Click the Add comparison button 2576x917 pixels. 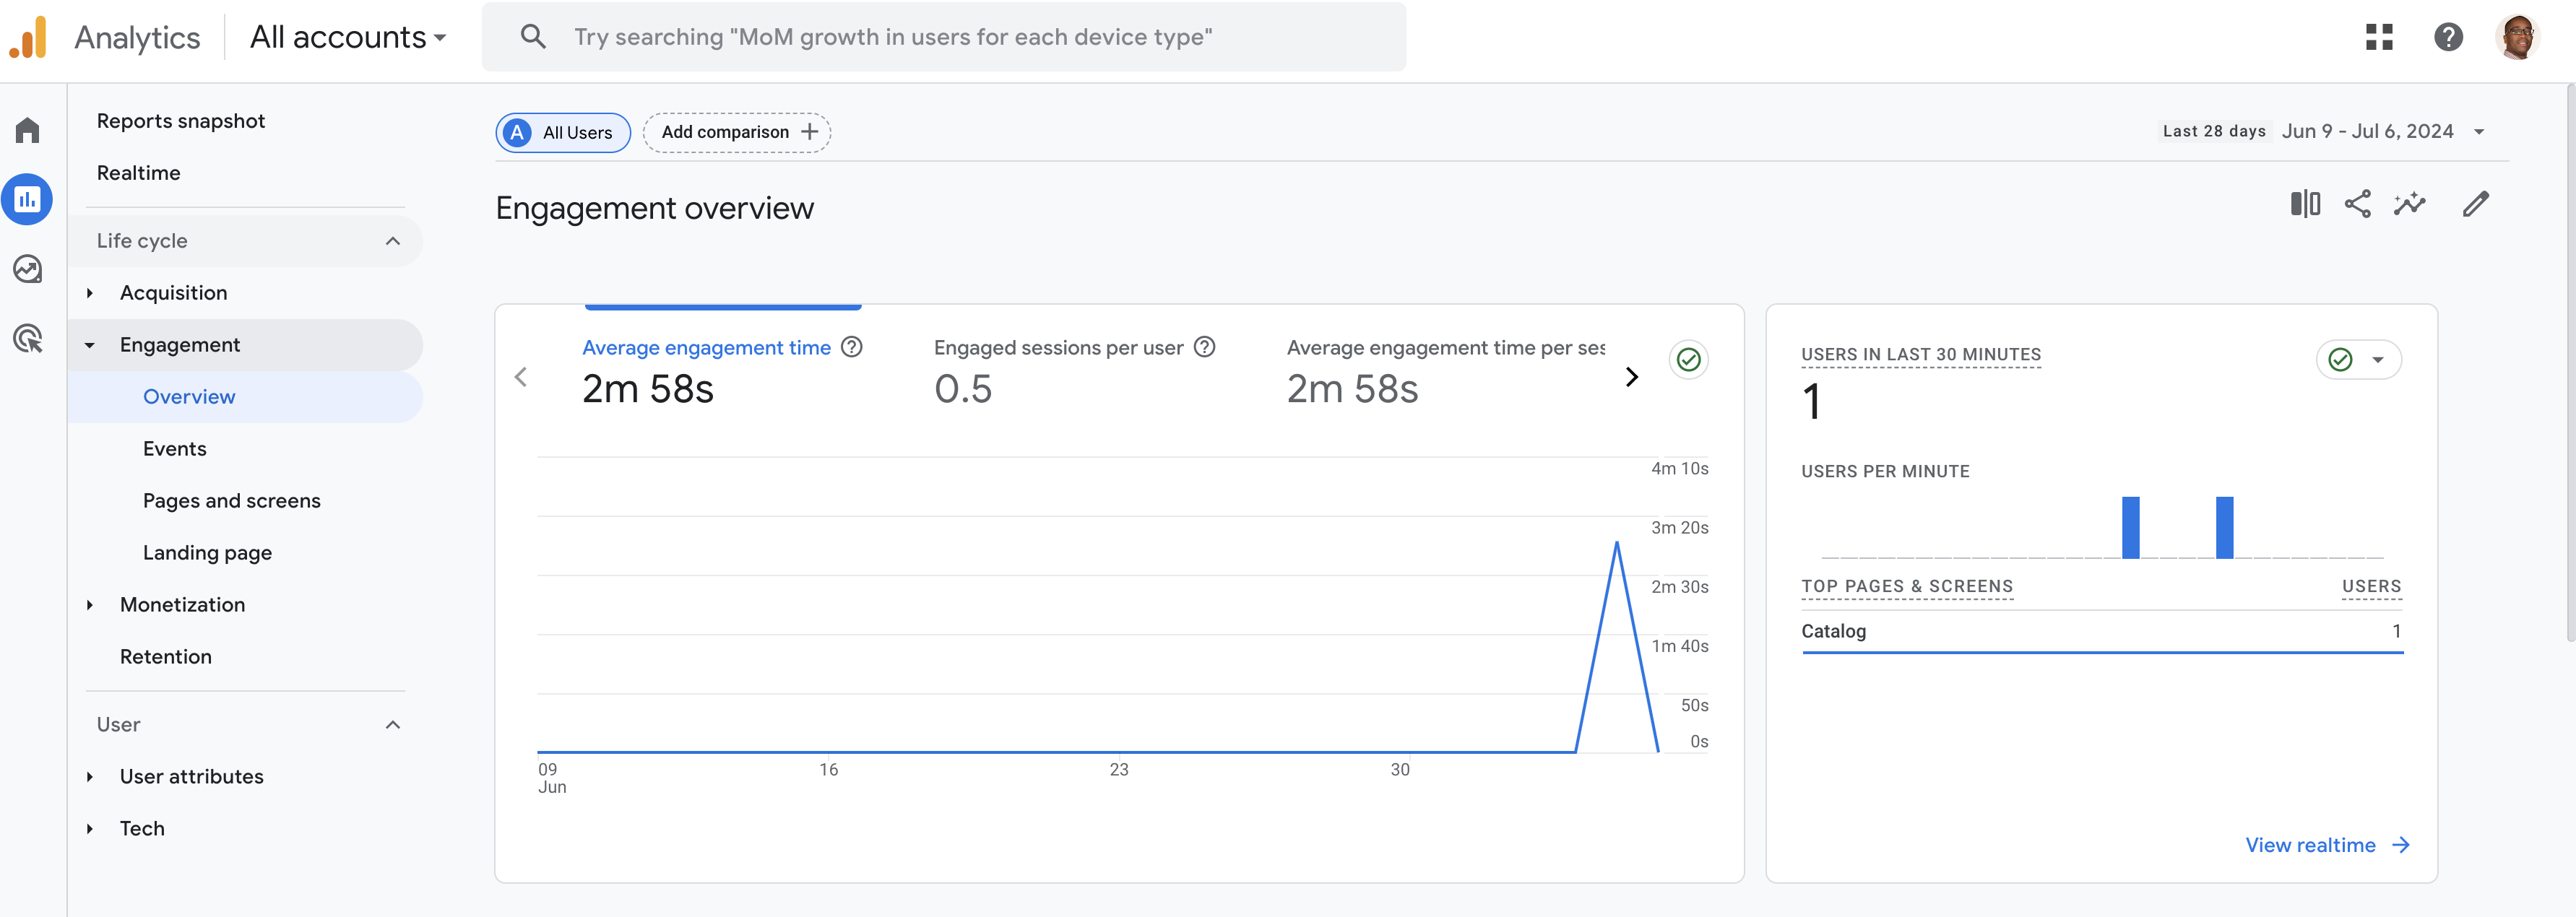pyautogui.click(x=737, y=133)
